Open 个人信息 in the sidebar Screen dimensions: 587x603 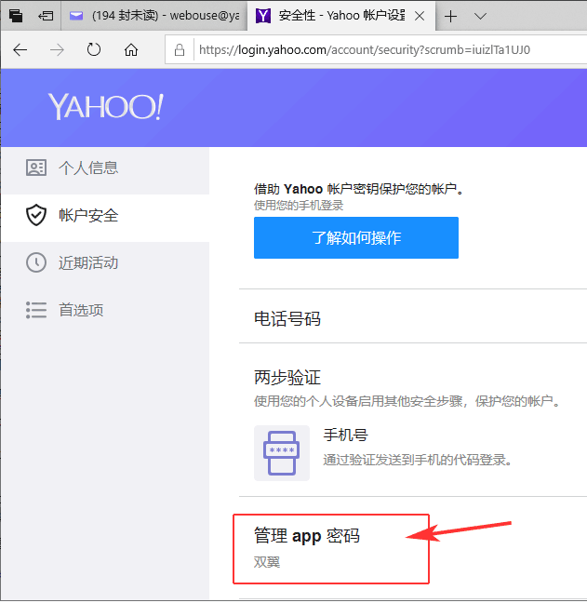click(x=105, y=168)
